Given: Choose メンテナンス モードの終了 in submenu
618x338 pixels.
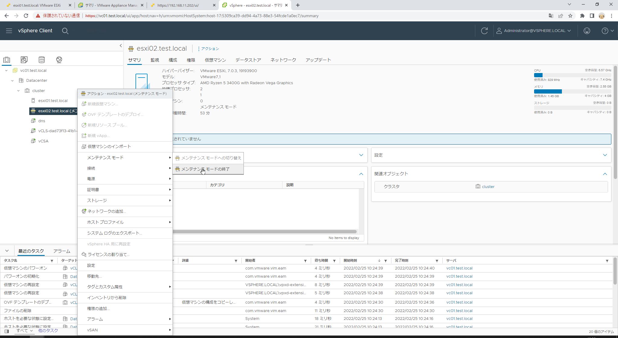Looking at the screenshot, I should tap(208, 169).
